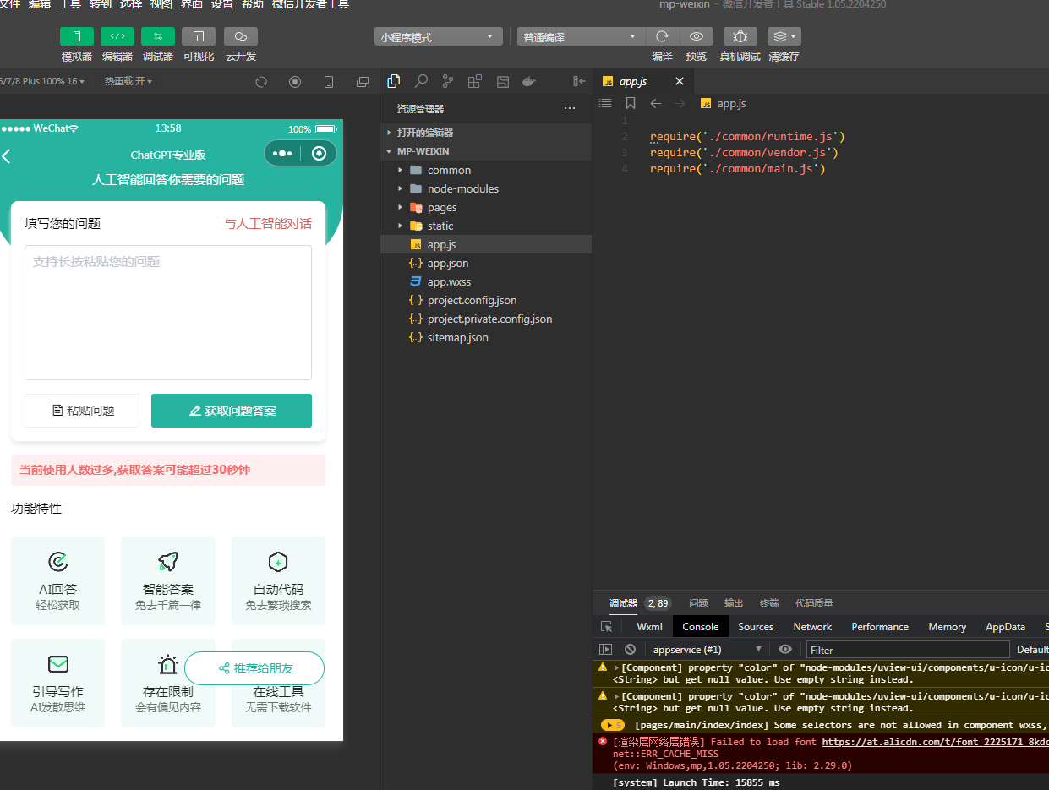Switch to the Memory devtools tab
The height and width of the screenshot is (790, 1049).
pos(947,627)
